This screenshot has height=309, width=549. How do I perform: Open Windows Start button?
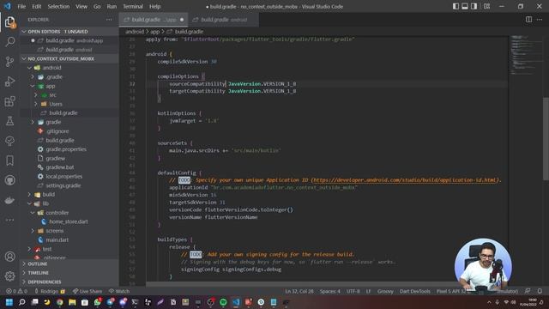(x=9, y=302)
